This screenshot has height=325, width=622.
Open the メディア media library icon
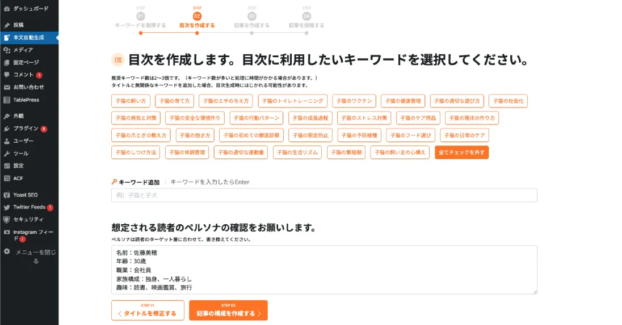[x=7, y=50]
